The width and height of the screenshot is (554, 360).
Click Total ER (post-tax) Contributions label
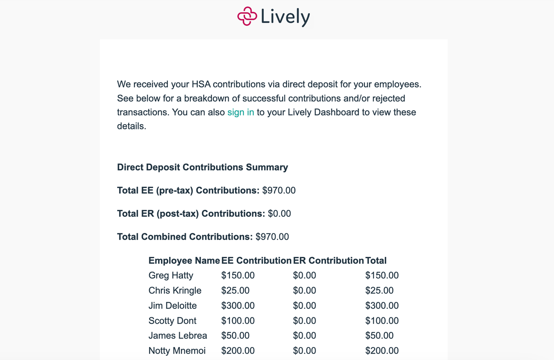pyautogui.click(x=191, y=214)
